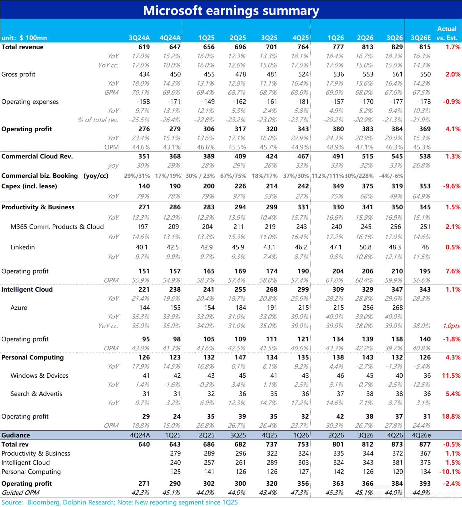Select the 'M365 Comm. Products & Cloud' label

coord(57,227)
